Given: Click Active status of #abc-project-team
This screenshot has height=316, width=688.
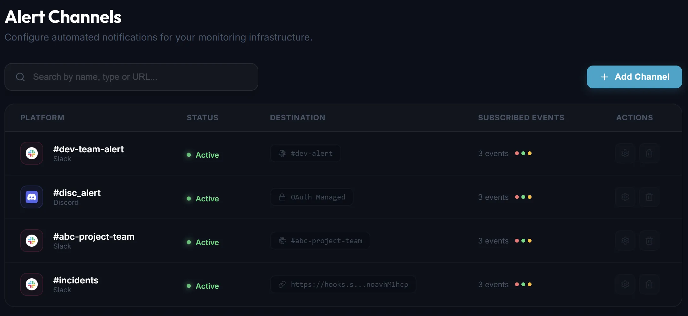Looking at the screenshot, I should 203,242.
